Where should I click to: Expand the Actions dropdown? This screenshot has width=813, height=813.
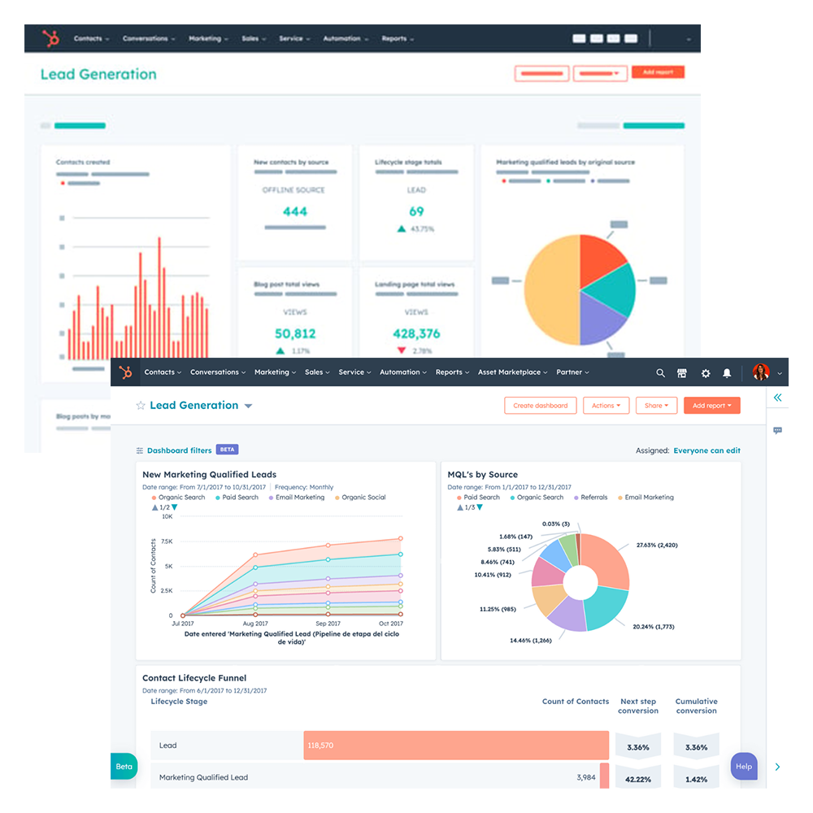coord(606,406)
